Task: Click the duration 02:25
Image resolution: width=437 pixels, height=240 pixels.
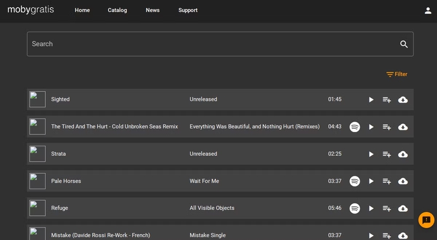Action: click(x=335, y=154)
